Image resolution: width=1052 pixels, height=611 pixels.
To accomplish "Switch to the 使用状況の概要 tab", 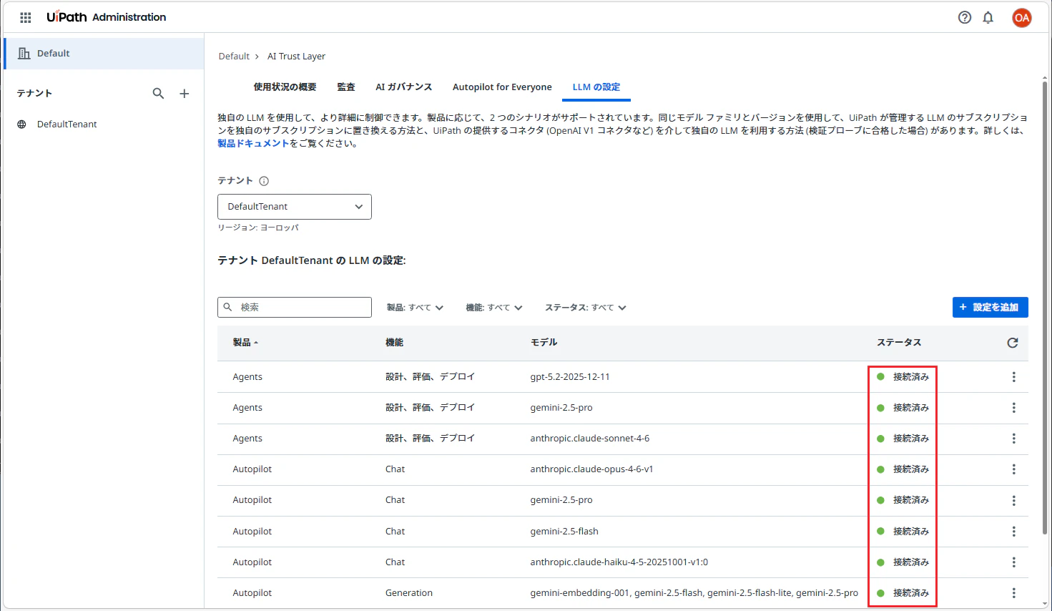I will click(x=285, y=87).
